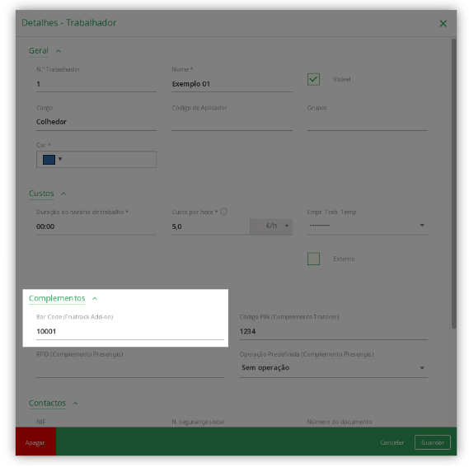The width and height of the screenshot is (469, 467).
Task: Enable the Externo checkbox
Action: pos(313,259)
